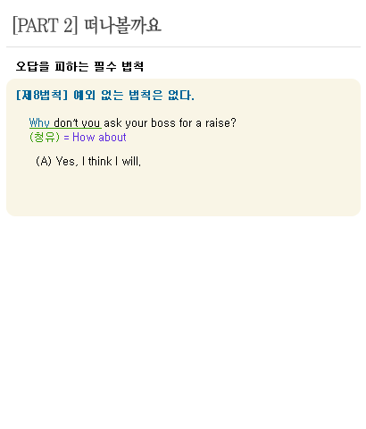Click the word 'don't' in underlined phrase
Image resolution: width=366 pixels, height=429 pixels.
[x=66, y=123]
